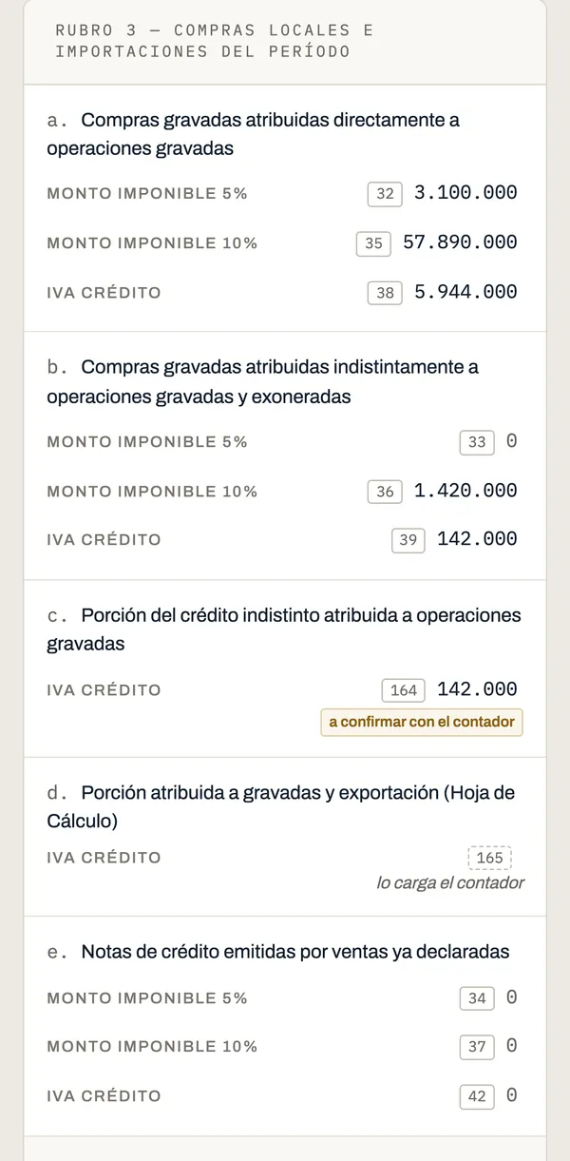
Task: Click the field code 38 badge
Action: (x=385, y=293)
